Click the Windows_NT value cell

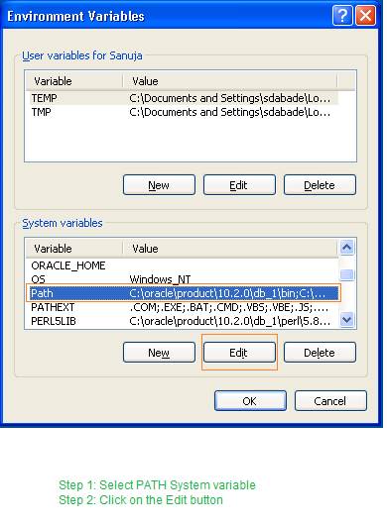[x=160, y=279]
